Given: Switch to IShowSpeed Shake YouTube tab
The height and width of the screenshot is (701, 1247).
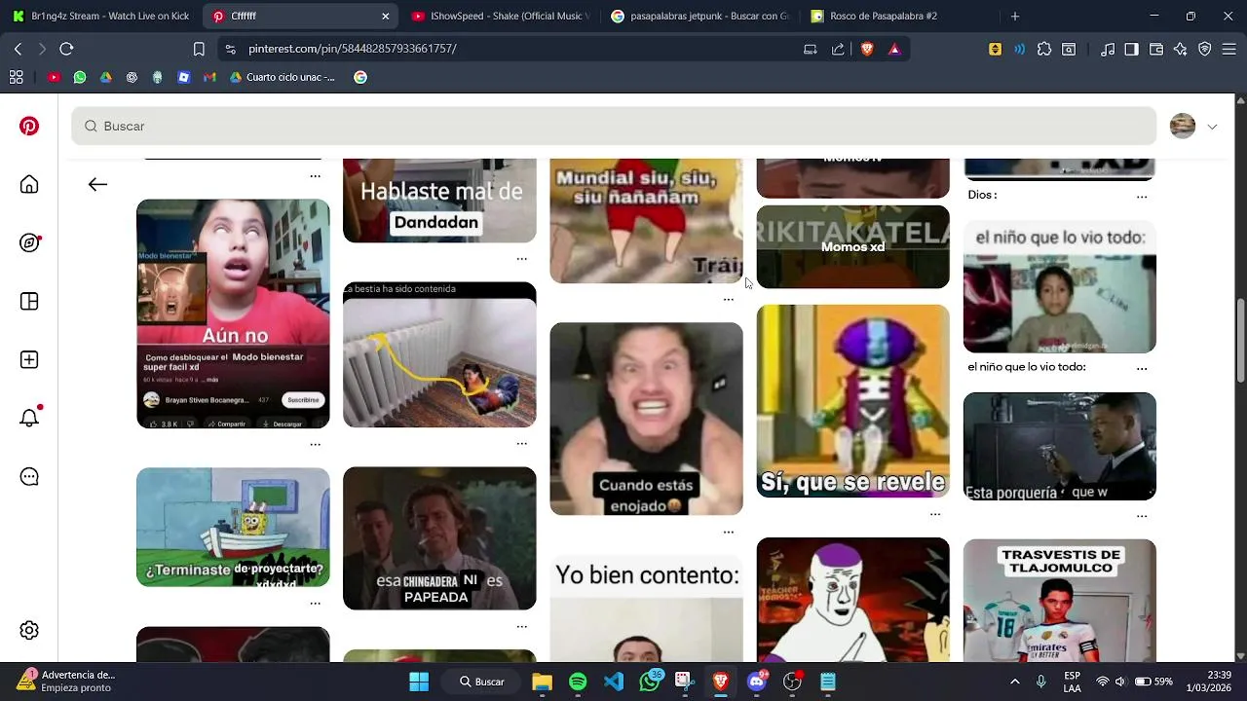Looking at the screenshot, I should click(500, 16).
